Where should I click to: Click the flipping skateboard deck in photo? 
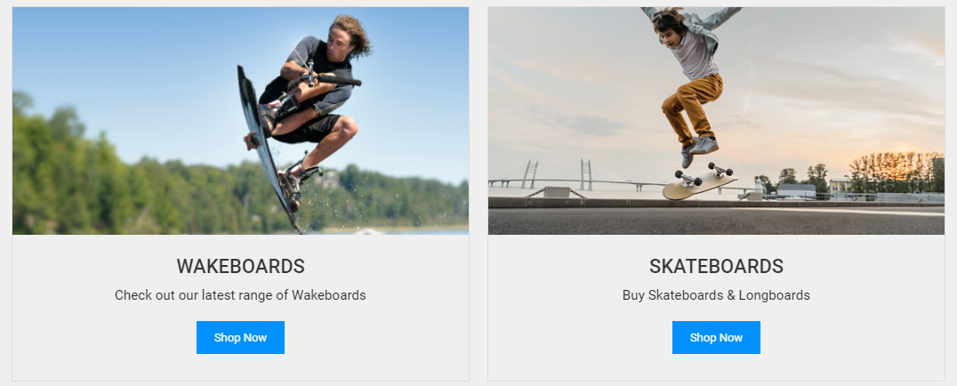(x=699, y=182)
